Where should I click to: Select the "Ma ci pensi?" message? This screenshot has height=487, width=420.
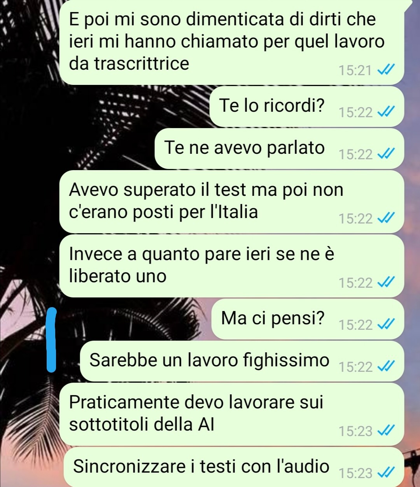(308, 319)
